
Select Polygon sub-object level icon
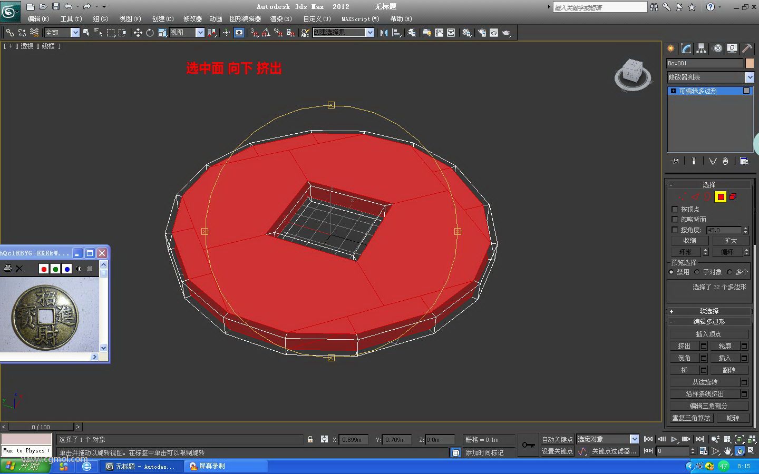click(721, 197)
